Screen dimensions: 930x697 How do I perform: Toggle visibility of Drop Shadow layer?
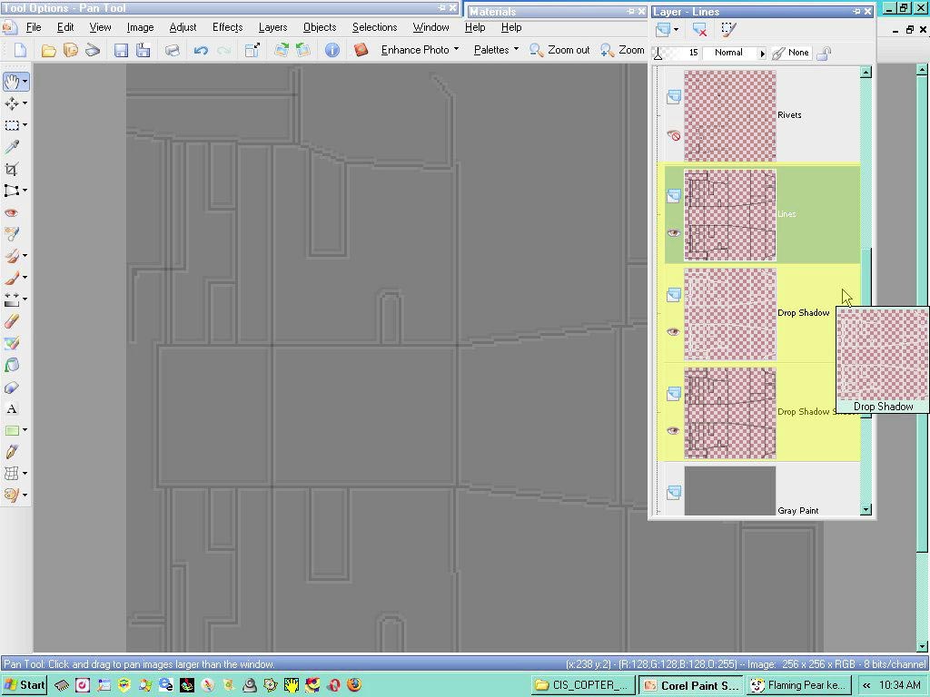click(673, 332)
